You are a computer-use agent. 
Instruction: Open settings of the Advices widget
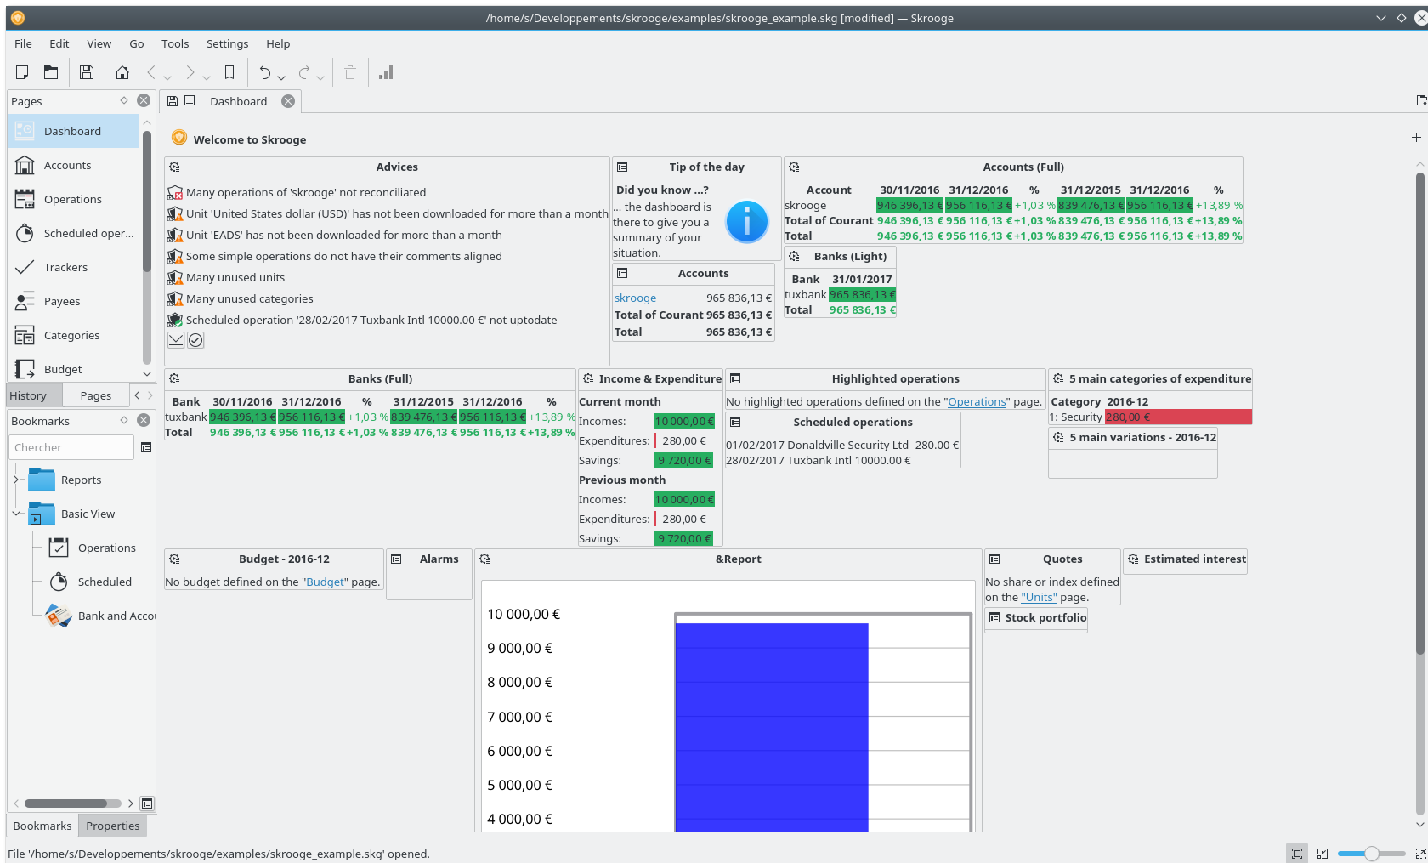pos(174,167)
